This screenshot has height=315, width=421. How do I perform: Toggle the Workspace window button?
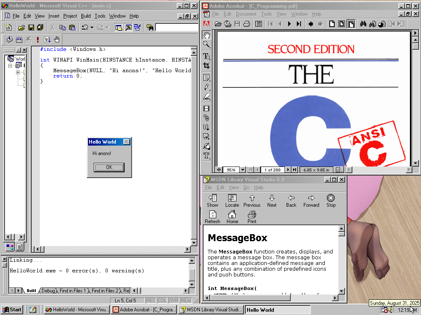point(118,27)
